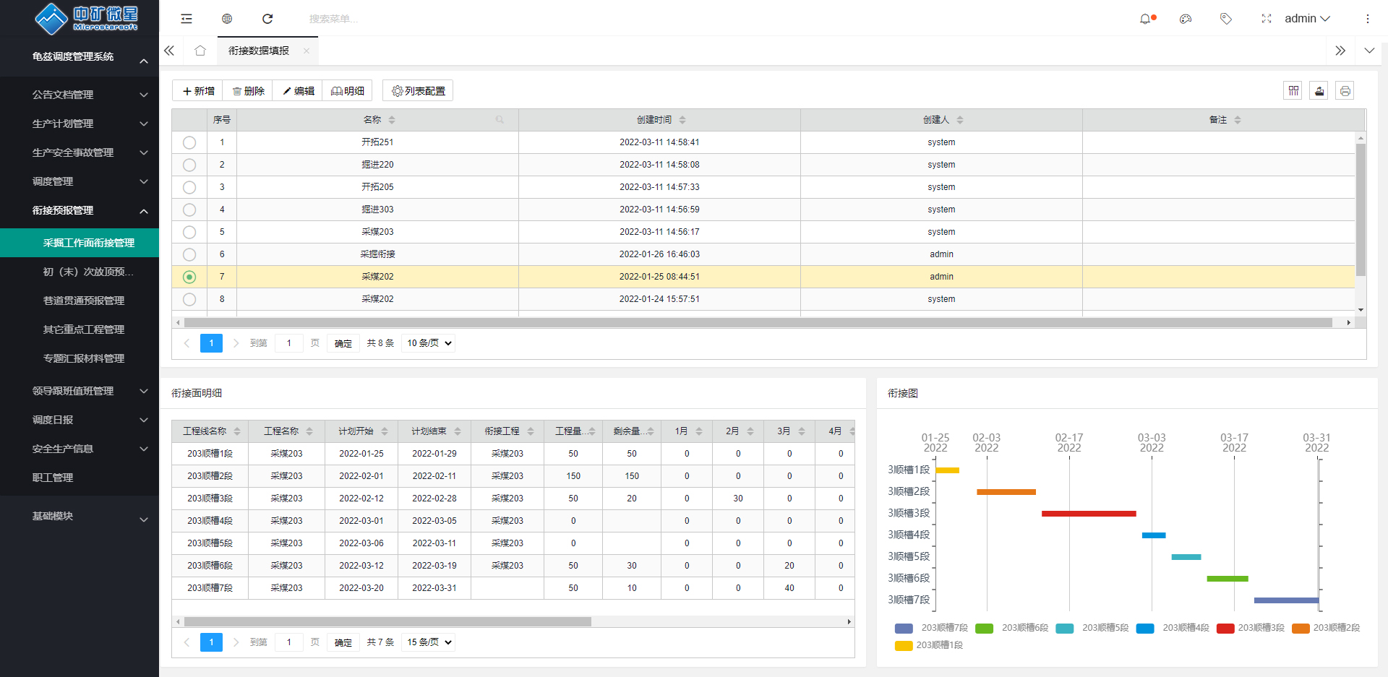Image resolution: width=1388 pixels, height=677 pixels.
Task: Go to the home tab icon
Action: (x=200, y=51)
